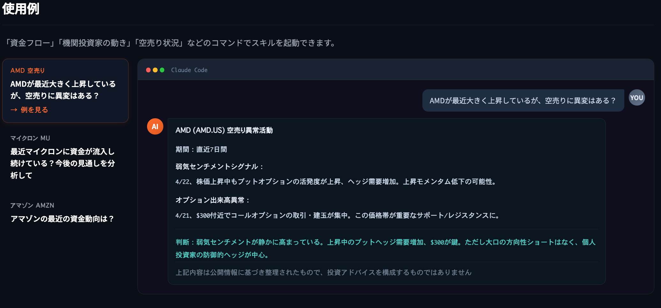Select the マイクロン MU example card
Image resolution: width=661 pixels, height=308 pixels.
point(65,157)
